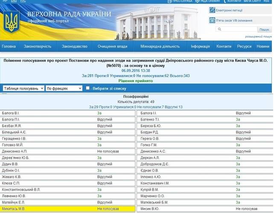Click 'Не голосував' in the Микитась М.В. row
The width and height of the screenshot is (274, 213).
pyautogui.click(x=108, y=209)
